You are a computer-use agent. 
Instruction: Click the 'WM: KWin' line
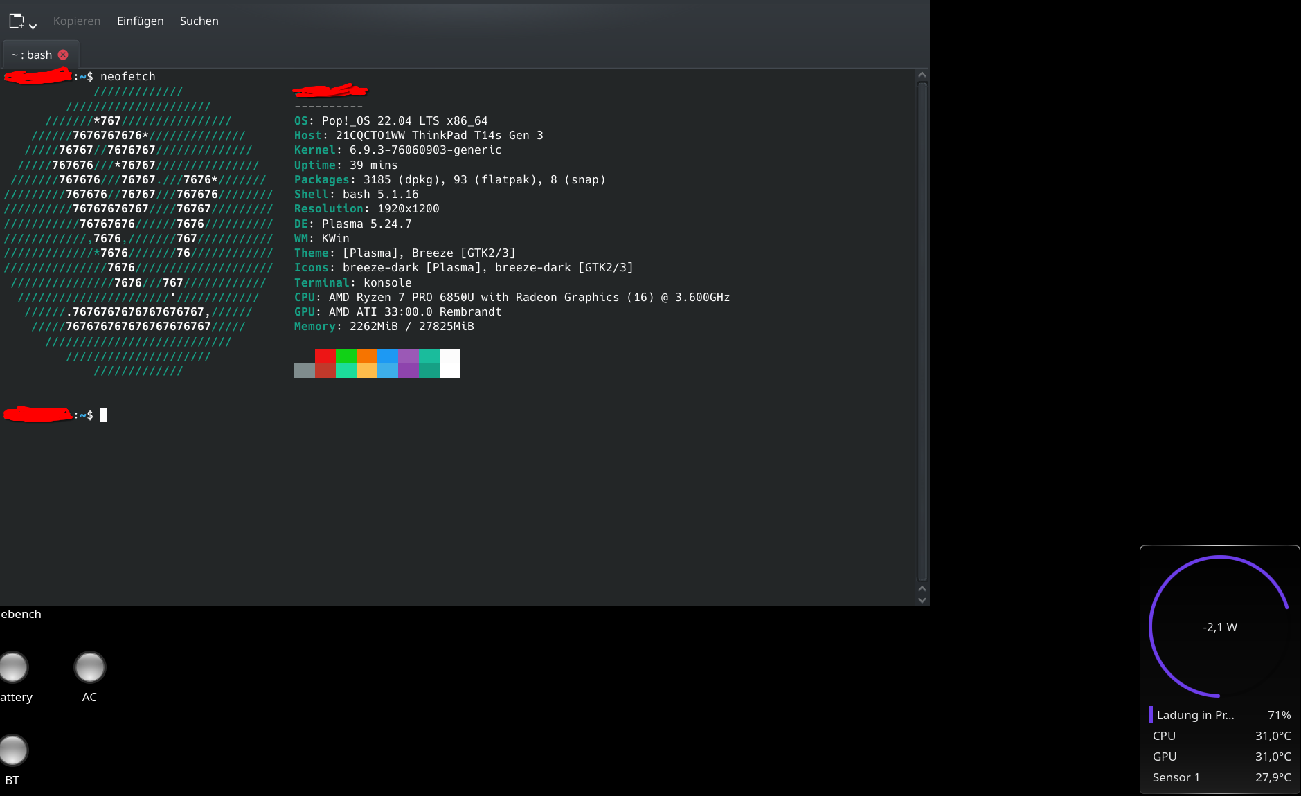pos(321,238)
